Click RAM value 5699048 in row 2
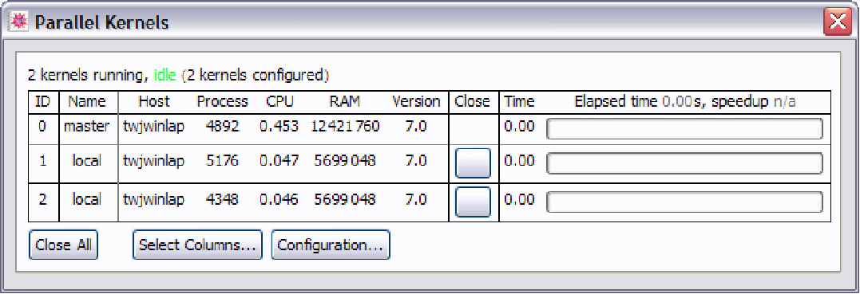Screen dimensions: 860x294 (x=344, y=198)
